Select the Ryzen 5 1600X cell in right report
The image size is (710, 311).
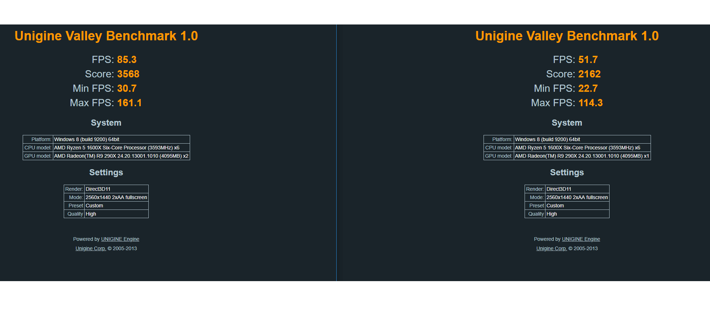pos(582,148)
